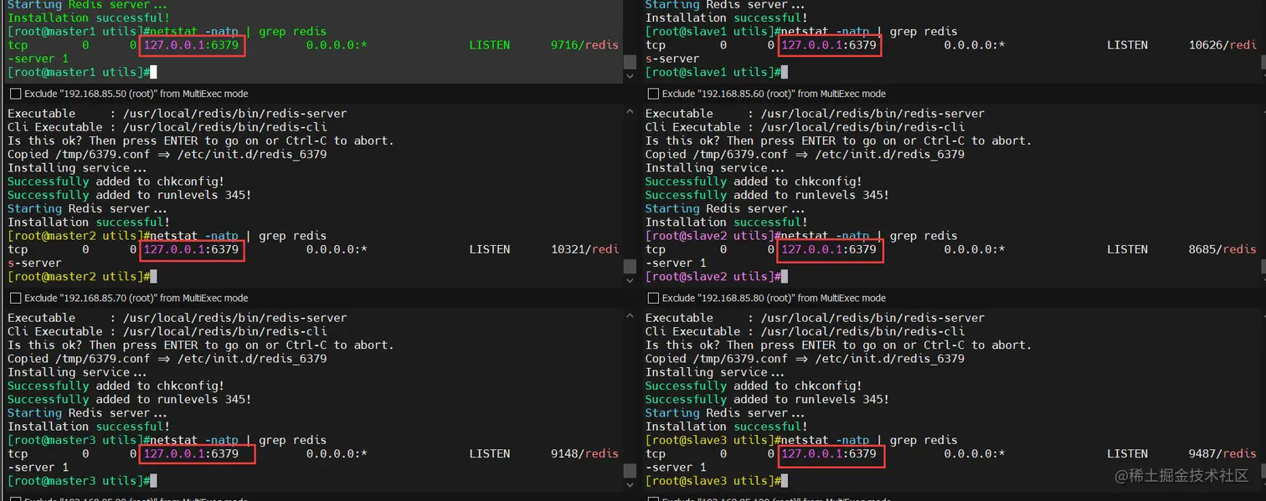Click 'Installation successful!' line in master2 terminal
This screenshot has width=1266, height=501.
click(x=89, y=222)
